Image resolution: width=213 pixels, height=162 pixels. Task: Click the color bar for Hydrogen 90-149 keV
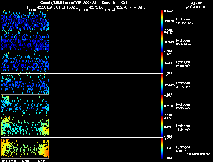[162, 41]
